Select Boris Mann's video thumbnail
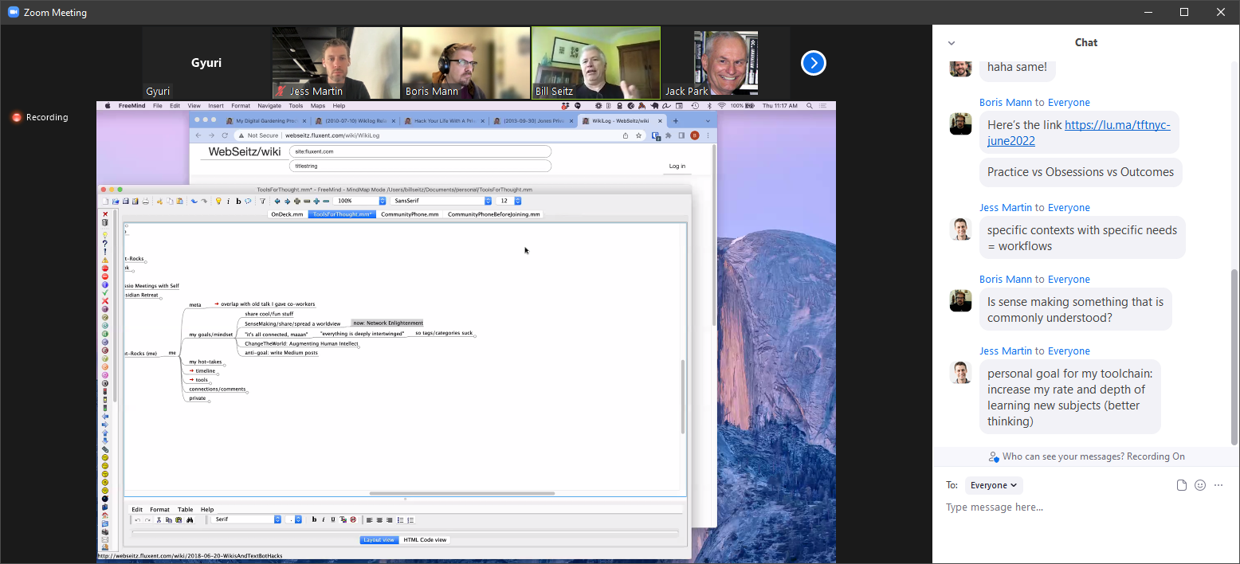The width and height of the screenshot is (1240, 564). pos(466,63)
